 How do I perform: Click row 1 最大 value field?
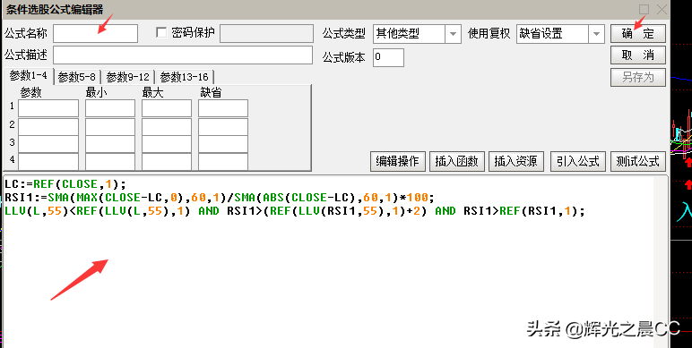click(167, 108)
